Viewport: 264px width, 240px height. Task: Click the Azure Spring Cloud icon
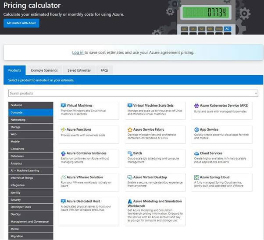pyautogui.click(x=196, y=177)
